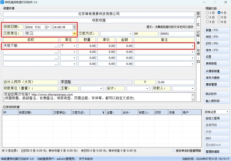231x161 pixels.
Task: Select 1 行 detail rows option
Action: [210, 13]
